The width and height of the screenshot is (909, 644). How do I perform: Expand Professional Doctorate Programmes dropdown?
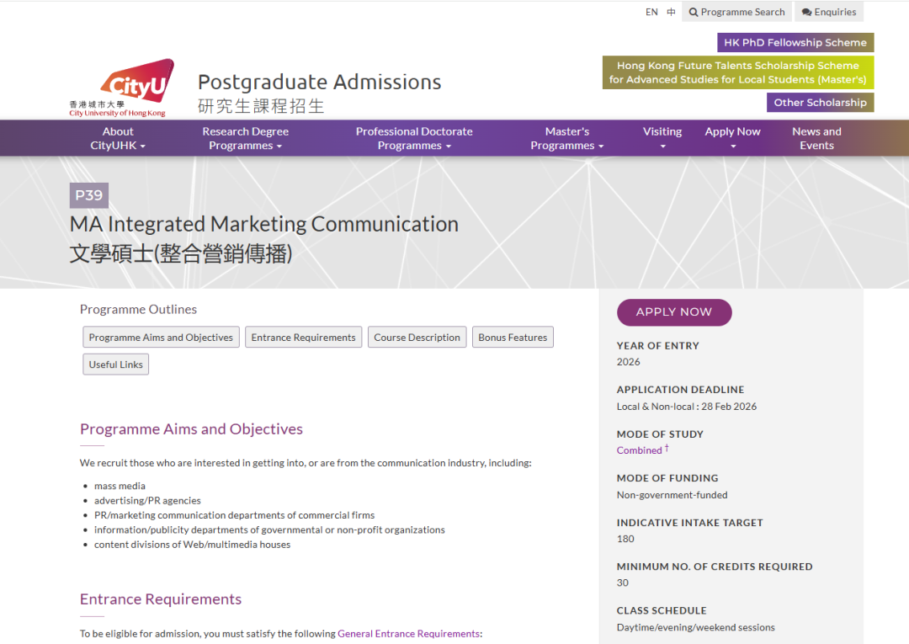click(x=414, y=138)
